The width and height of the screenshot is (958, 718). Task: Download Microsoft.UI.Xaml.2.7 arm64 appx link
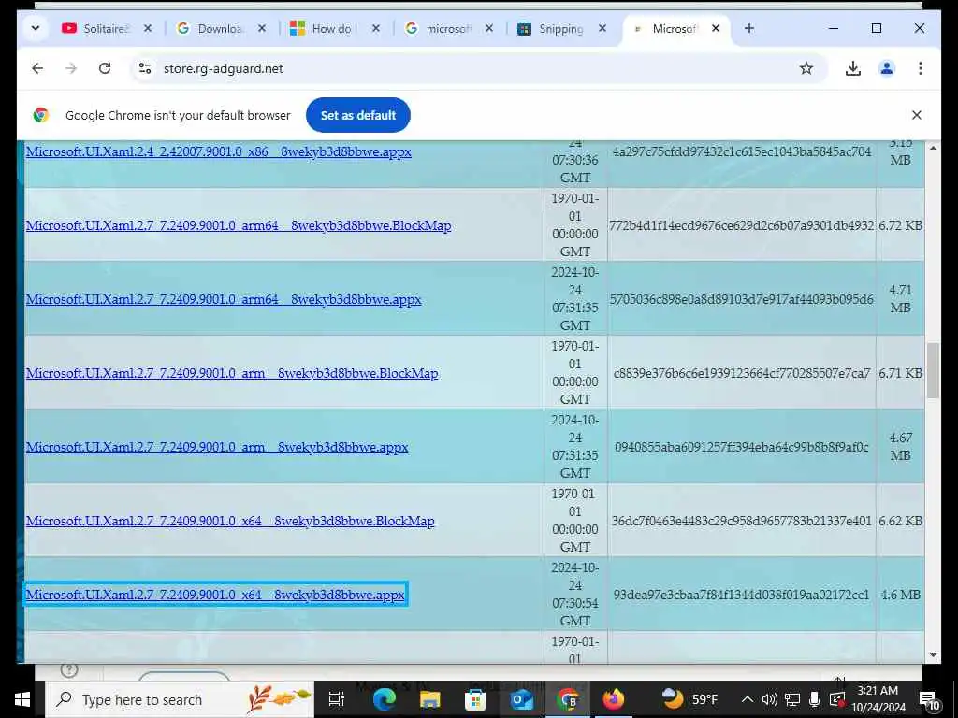click(x=224, y=299)
